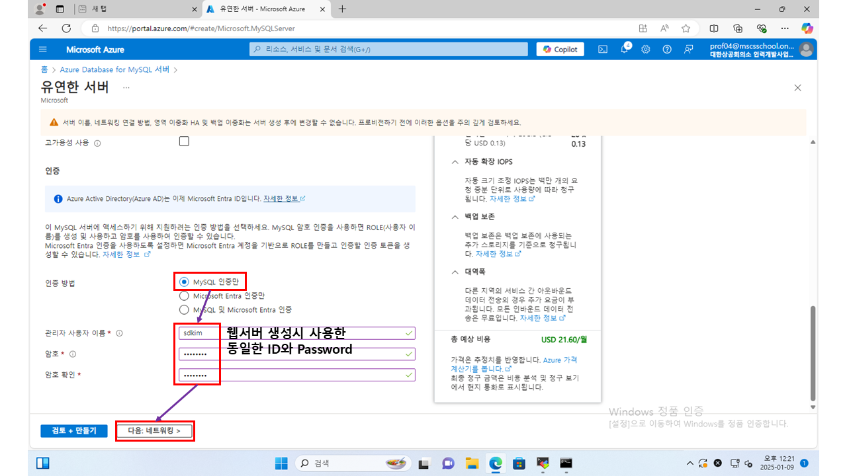This screenshot has width=847, height=476.
Task: Open Azure feedback icon
Action: (x=689, y=50)
